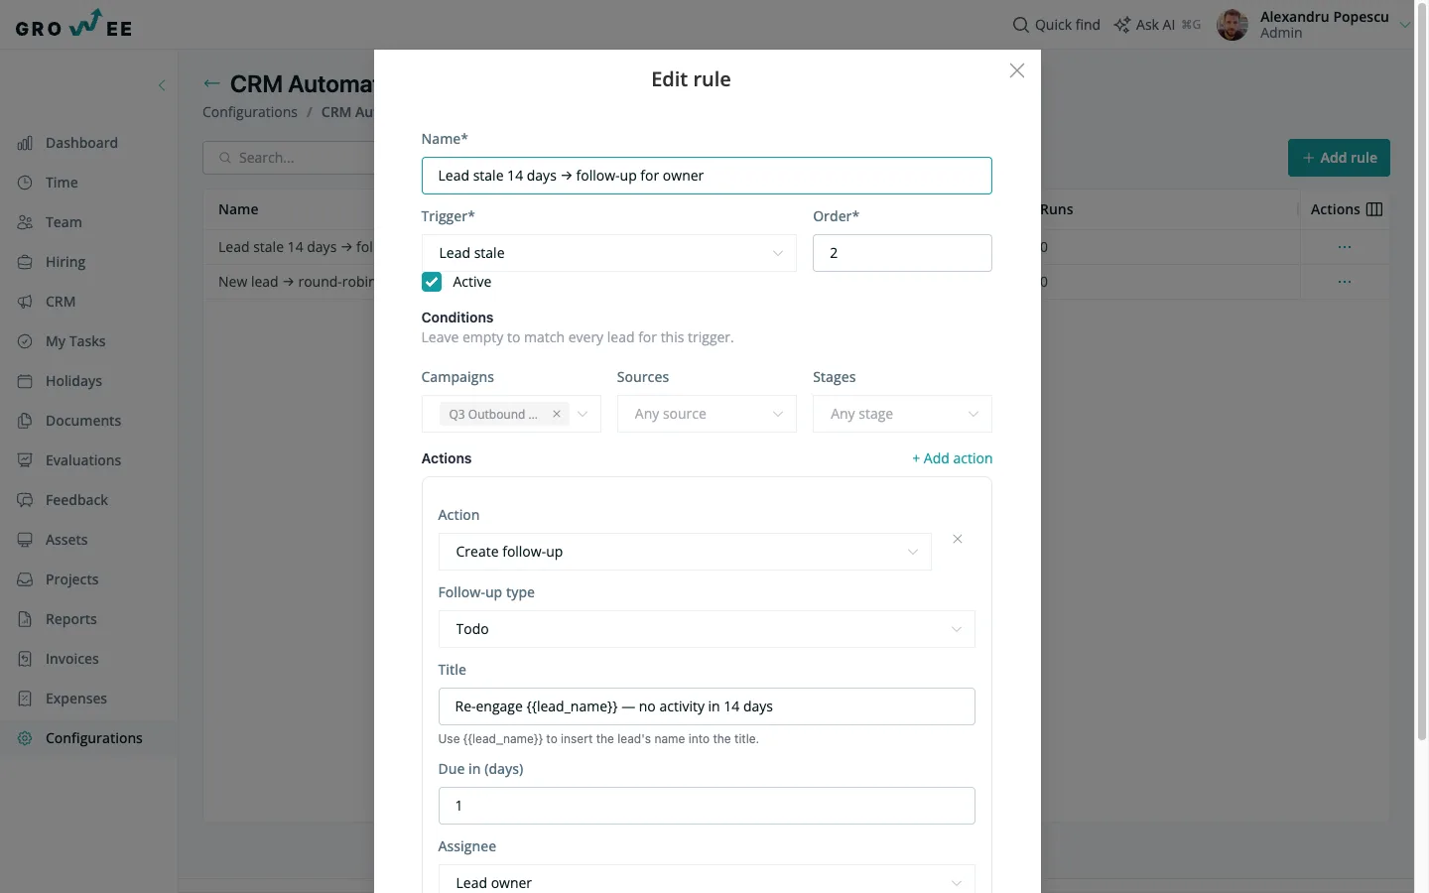Click the Expenses sidebar icon

pos(25,699)
